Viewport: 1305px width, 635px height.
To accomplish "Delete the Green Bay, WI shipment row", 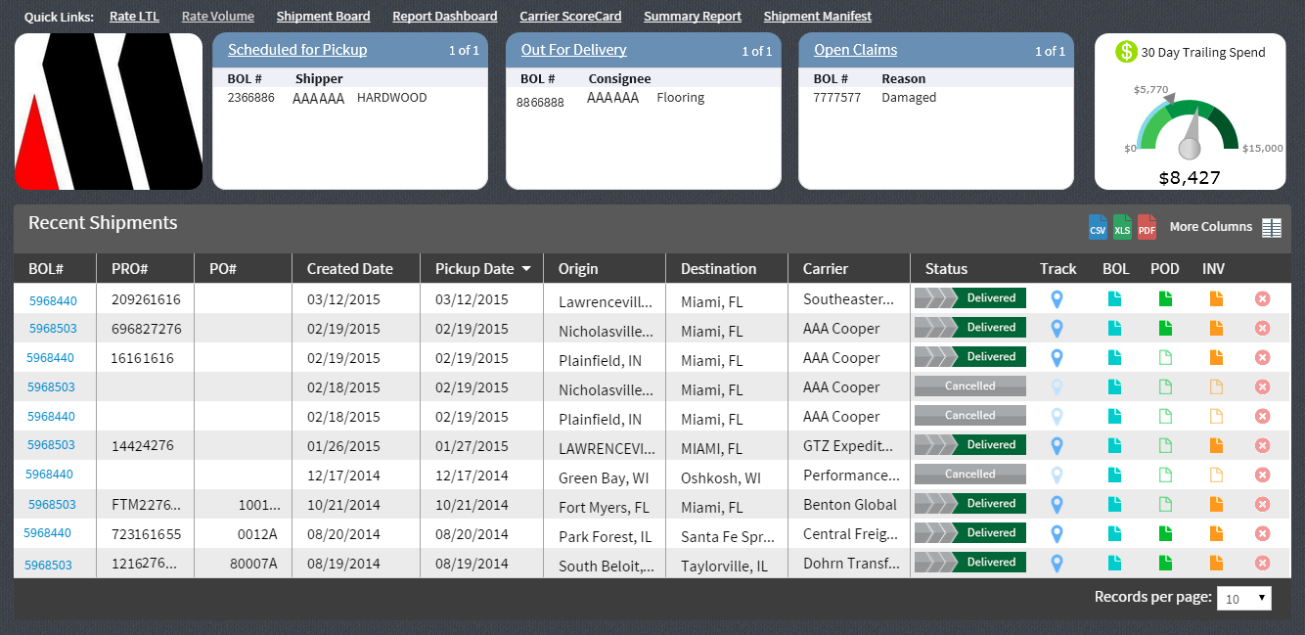I will [x=1262, y=476].
